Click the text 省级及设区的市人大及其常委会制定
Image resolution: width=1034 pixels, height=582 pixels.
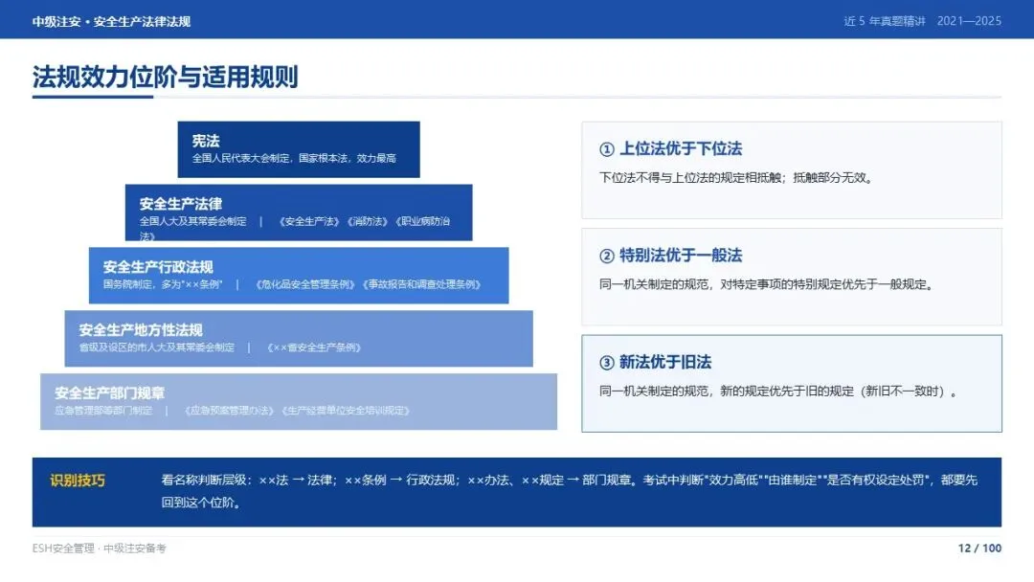157,347
